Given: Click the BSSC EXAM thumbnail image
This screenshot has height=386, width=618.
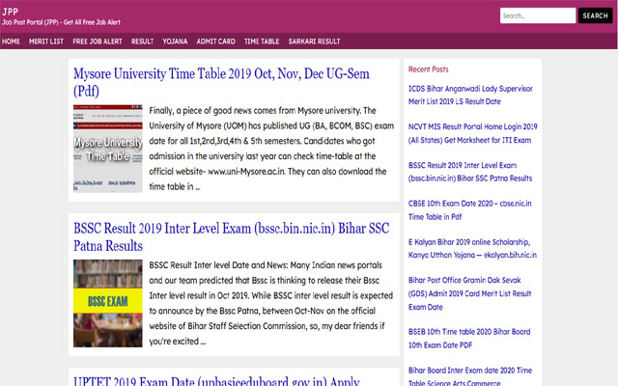Looking at the screenshot, I should pos(108,303).
